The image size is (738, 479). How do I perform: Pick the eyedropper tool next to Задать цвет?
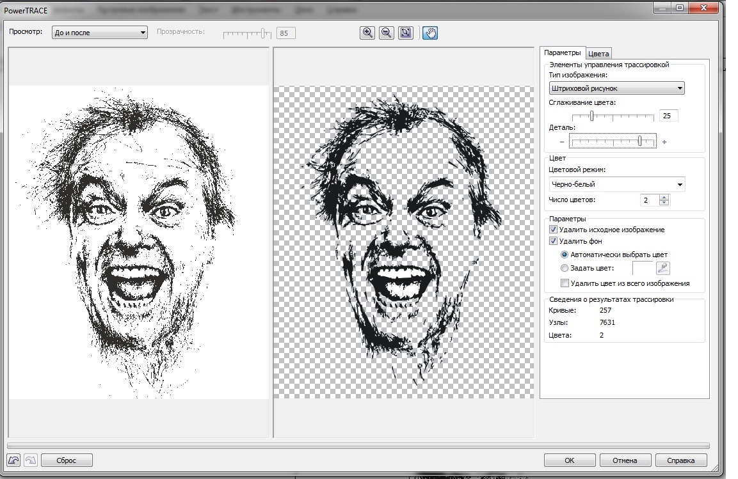(662, 268)
